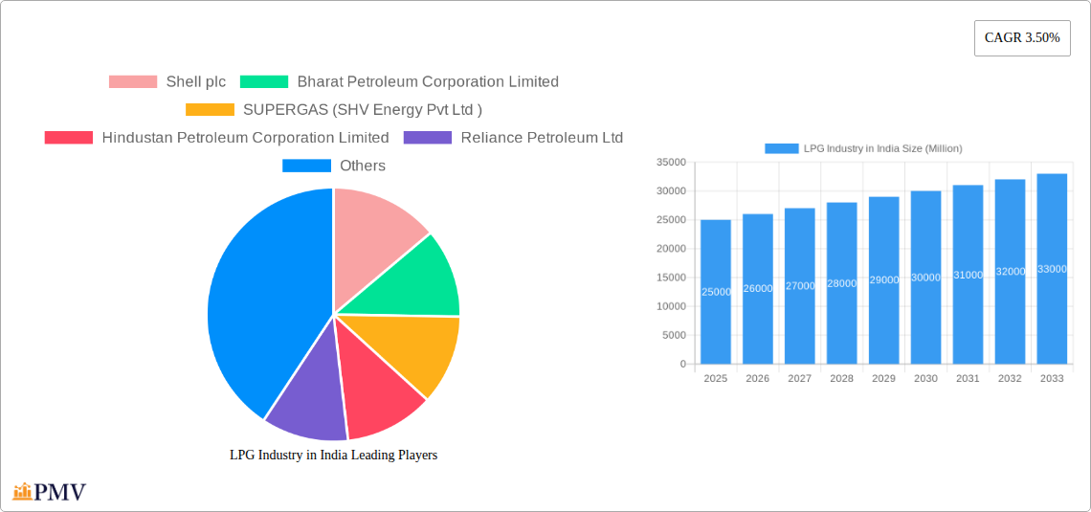Click the x-axis label 2029
The height and width of the screenshot is (512, 1091).
883,378
